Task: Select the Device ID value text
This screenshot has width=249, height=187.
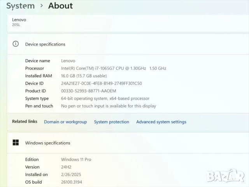Action: [x=101, y=83]
